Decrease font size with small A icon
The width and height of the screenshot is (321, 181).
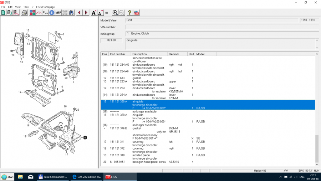coord(101,13)
